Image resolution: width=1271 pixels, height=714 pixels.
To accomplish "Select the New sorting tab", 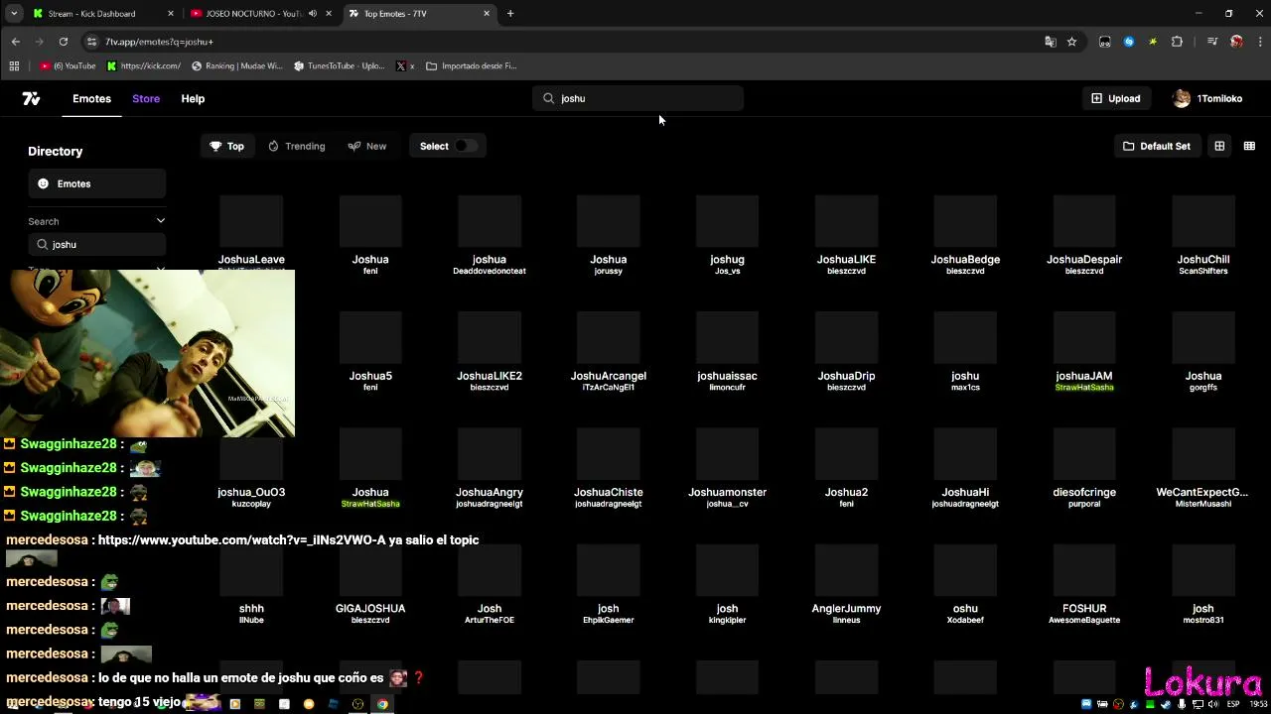I will [367, 146].
